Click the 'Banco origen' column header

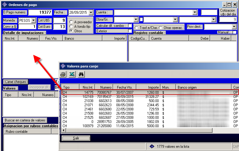[x=204, y=87]
